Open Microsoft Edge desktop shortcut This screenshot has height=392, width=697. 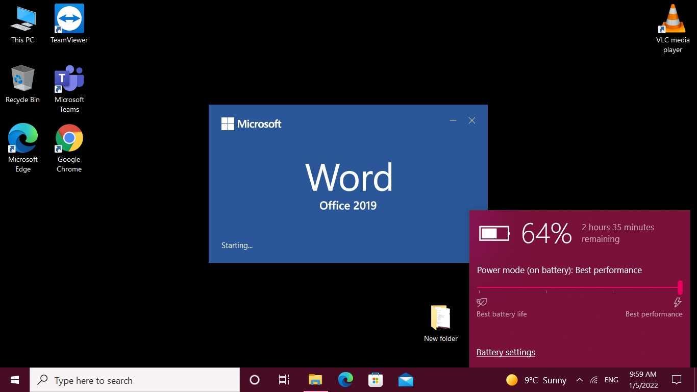coord(23,148)
